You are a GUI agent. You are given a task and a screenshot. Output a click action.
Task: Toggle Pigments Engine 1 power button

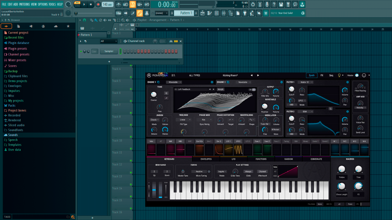(x=212, y=82)
